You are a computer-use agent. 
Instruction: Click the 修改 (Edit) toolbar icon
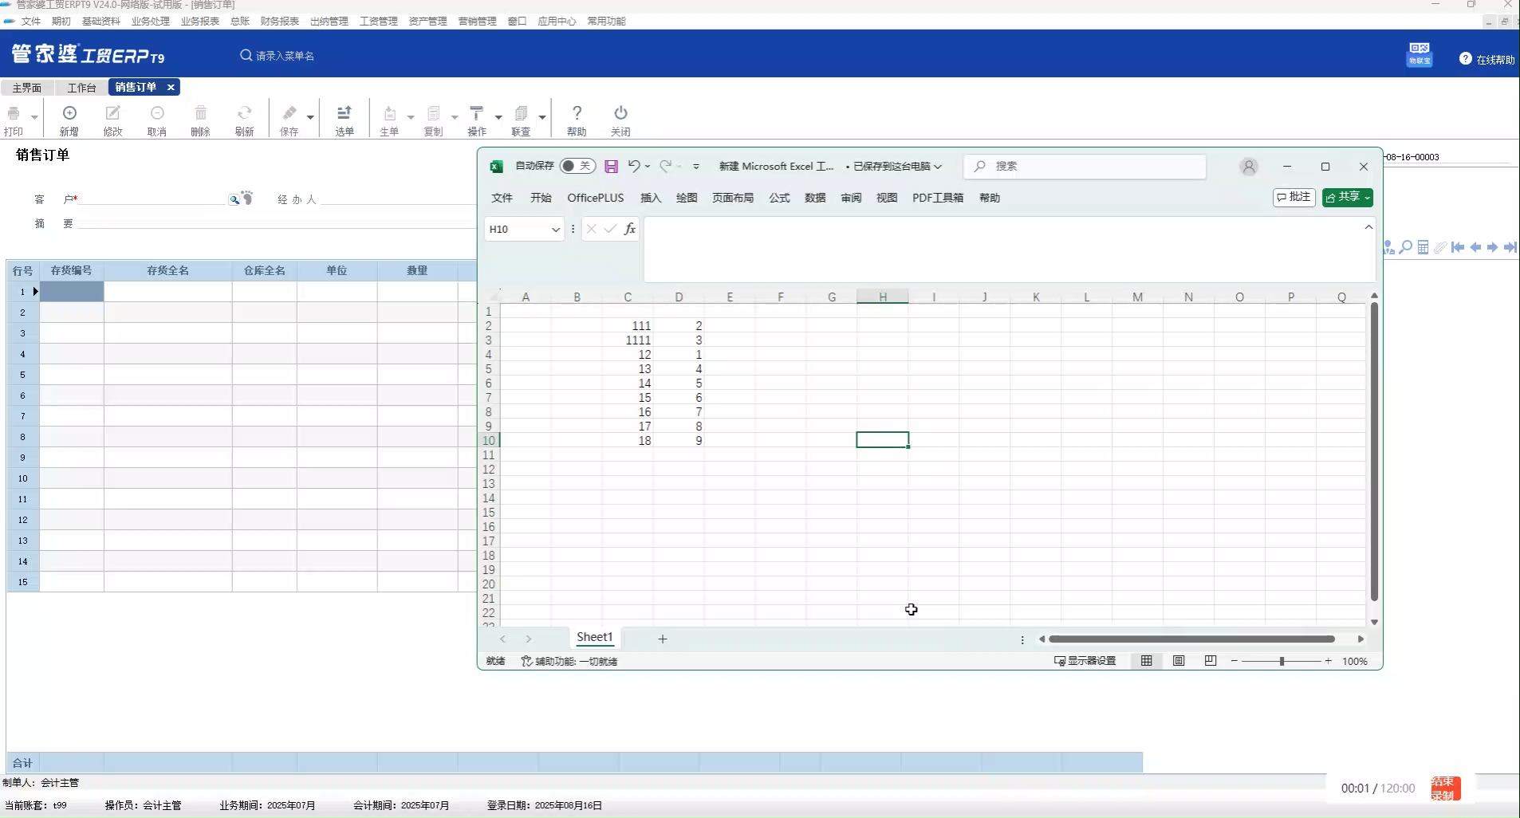point(113,114)
